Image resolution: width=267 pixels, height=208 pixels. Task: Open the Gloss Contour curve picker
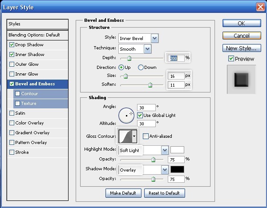click(x=134, y=136)
